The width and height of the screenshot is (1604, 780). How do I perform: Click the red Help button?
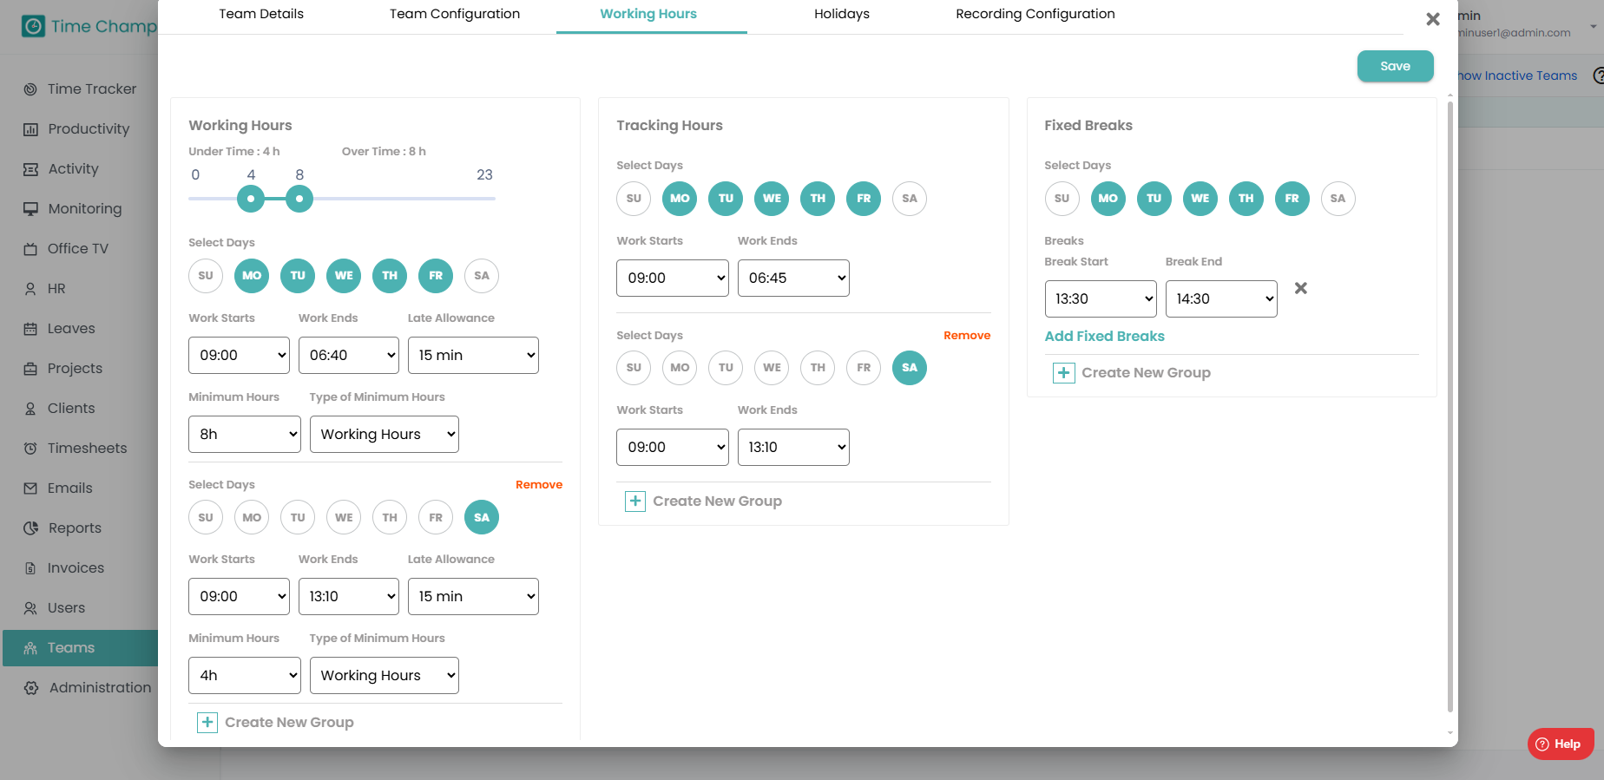click(1560, 744)
